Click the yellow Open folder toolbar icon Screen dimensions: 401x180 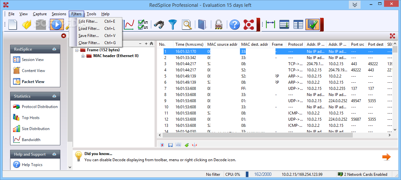[27, 25]
